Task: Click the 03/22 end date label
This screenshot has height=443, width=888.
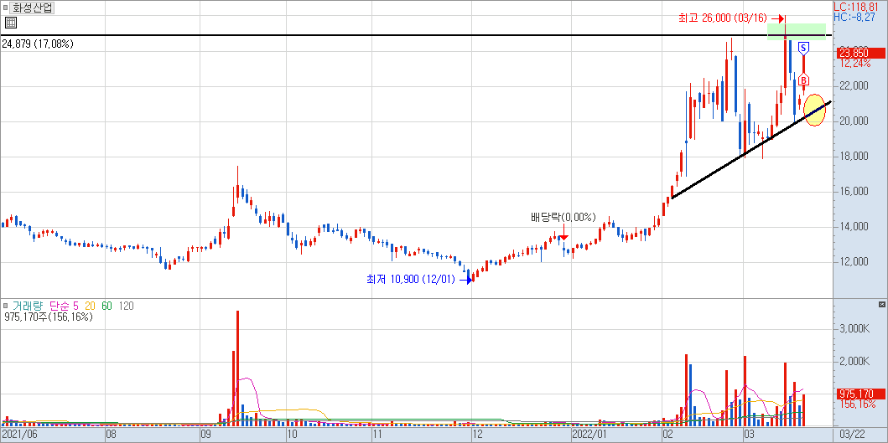Action: point(852,435)
